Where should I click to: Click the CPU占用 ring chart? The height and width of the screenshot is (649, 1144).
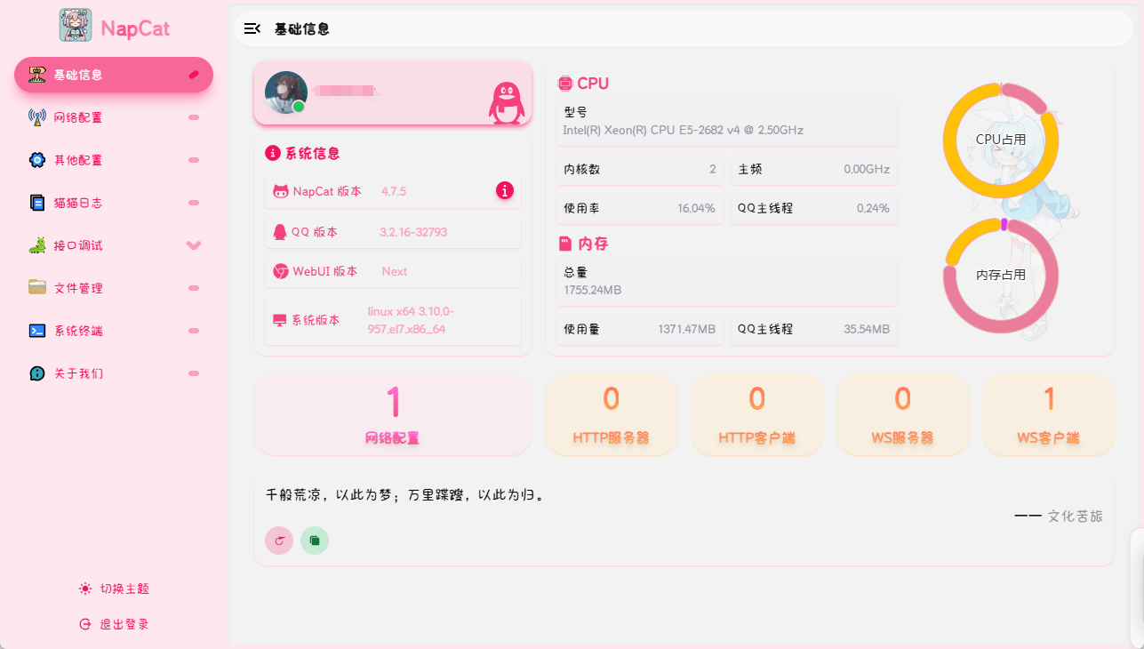tap(1001, 140)
